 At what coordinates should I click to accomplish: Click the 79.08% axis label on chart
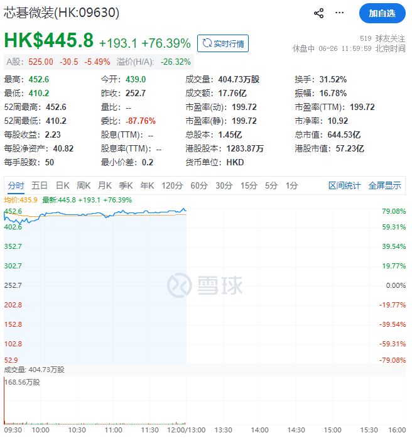point(394,211)
